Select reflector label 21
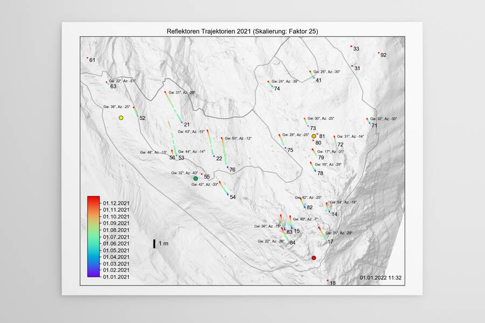The width and height of the screenshot is (485, 323). pos(186,125)
